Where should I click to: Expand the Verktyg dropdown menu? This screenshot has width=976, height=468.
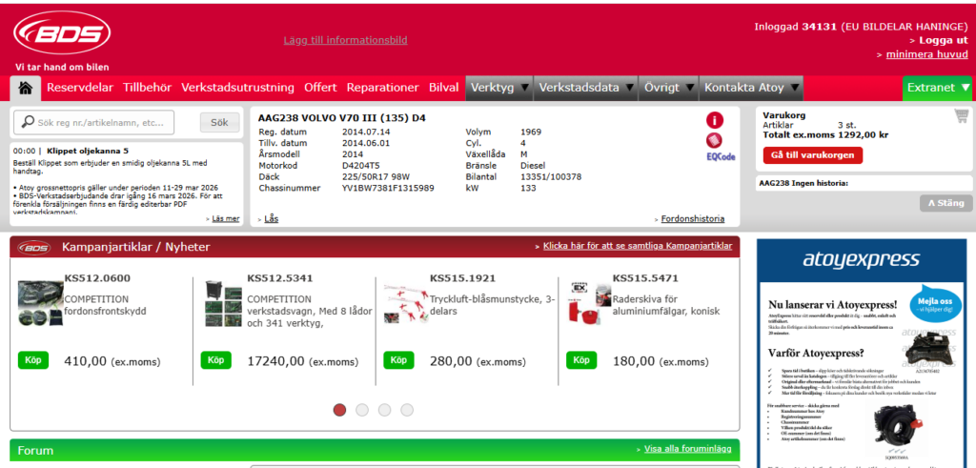point(498,88)
